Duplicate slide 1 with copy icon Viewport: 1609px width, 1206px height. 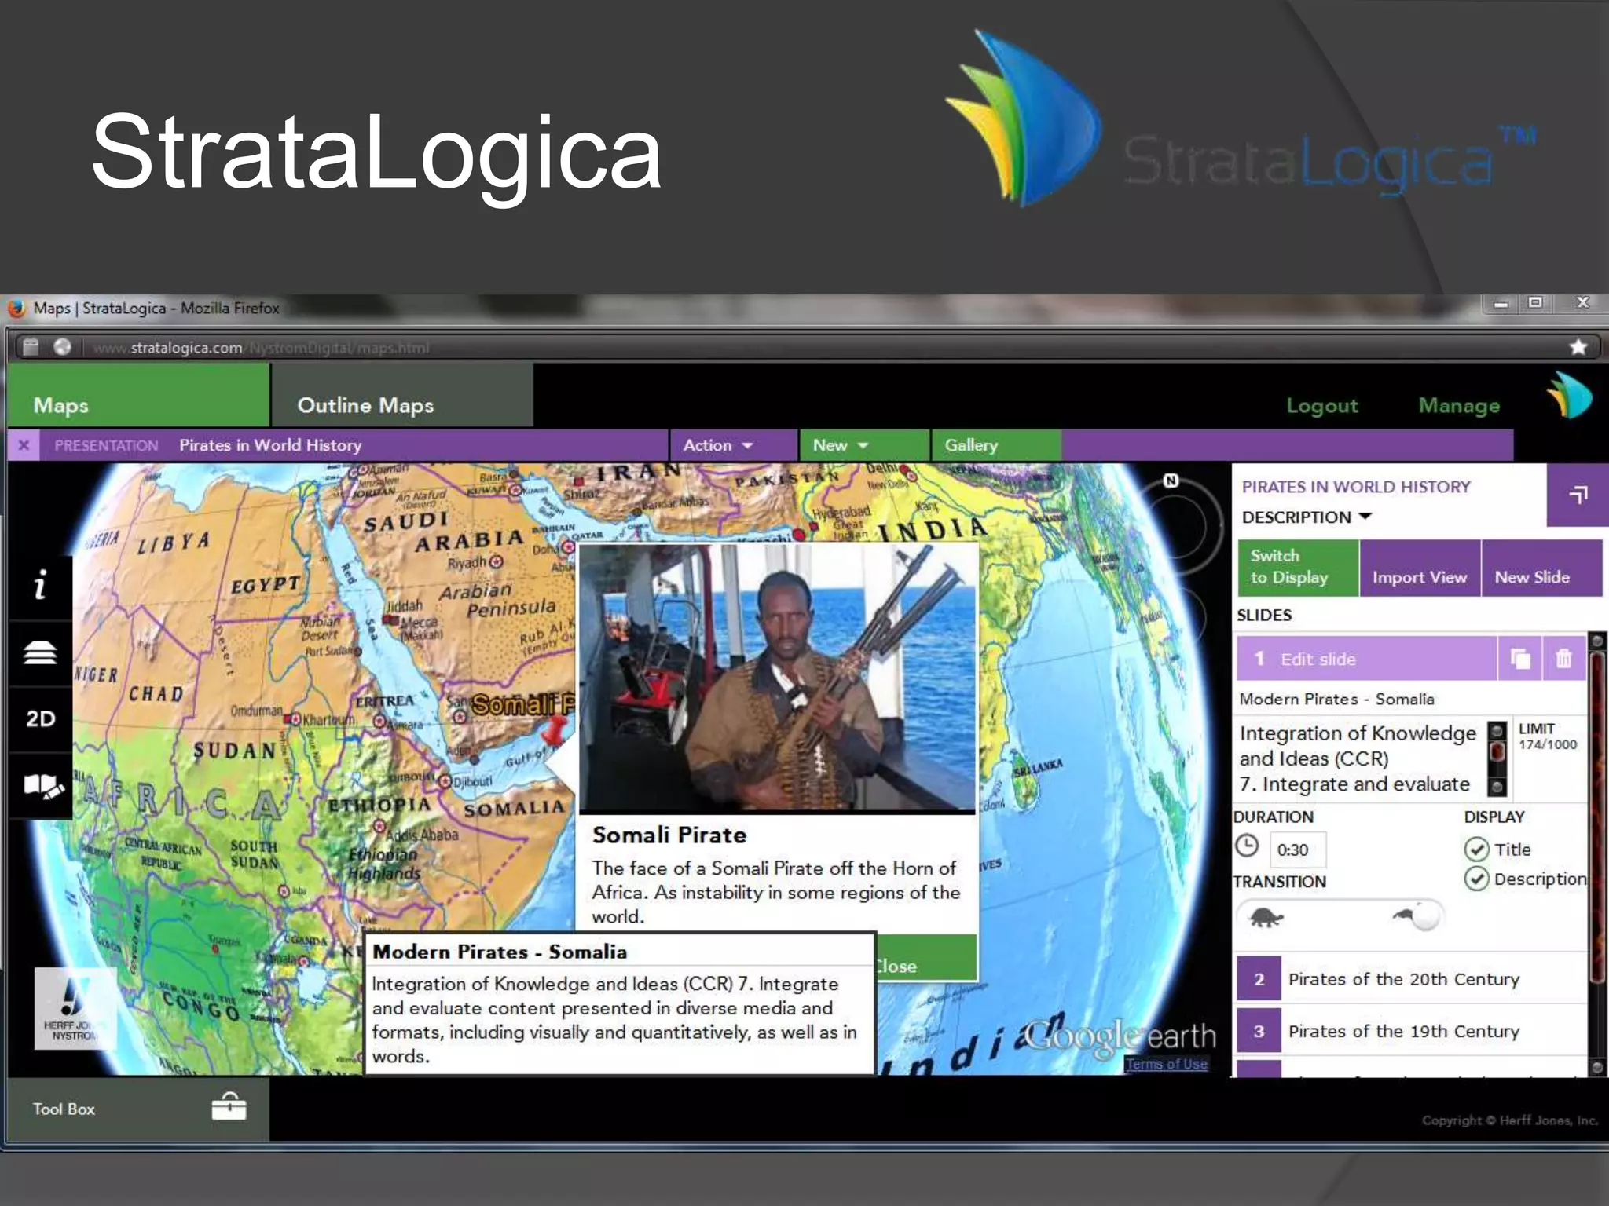pos(1520,659)
